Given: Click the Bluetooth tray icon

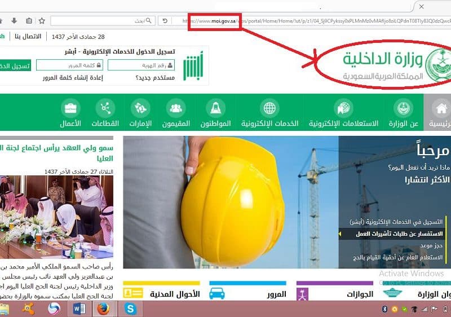Looking at the screenshot, I should click(x=385, y=309).
